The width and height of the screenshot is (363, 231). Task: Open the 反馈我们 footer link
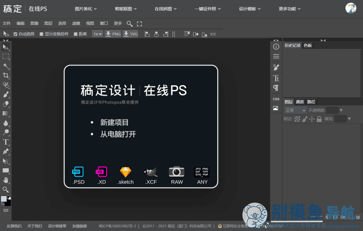(x=14, y=226)
